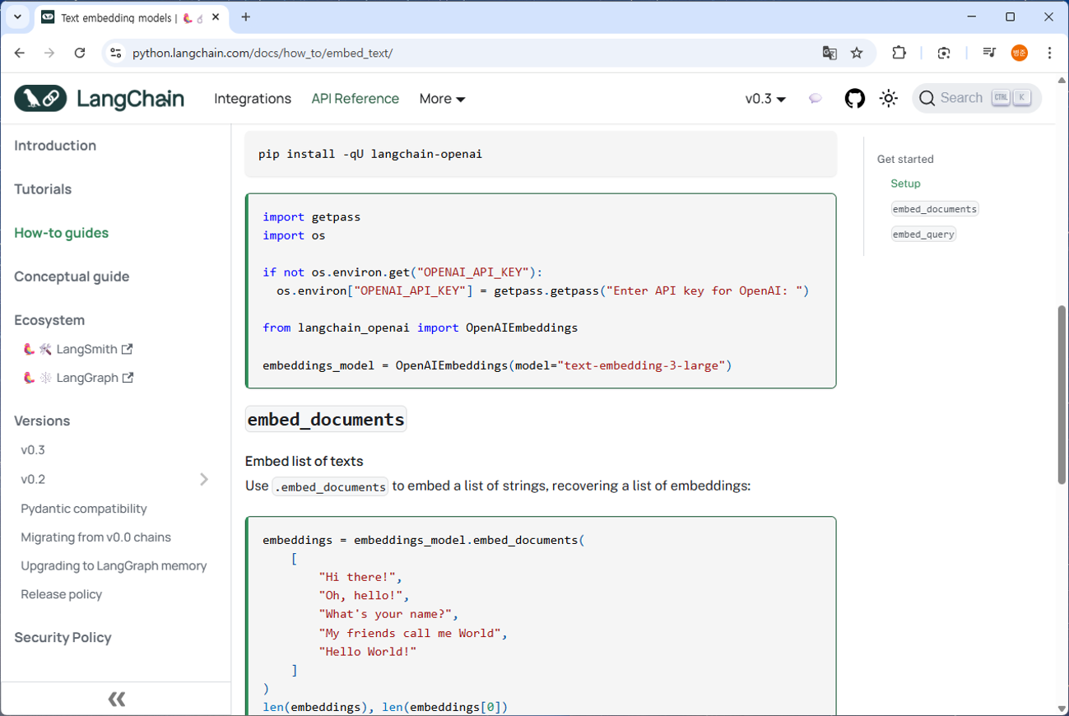Select Conceptual guide in the sidebar
This screenshot has height=716, width=1069.
(x=72, y=277)
